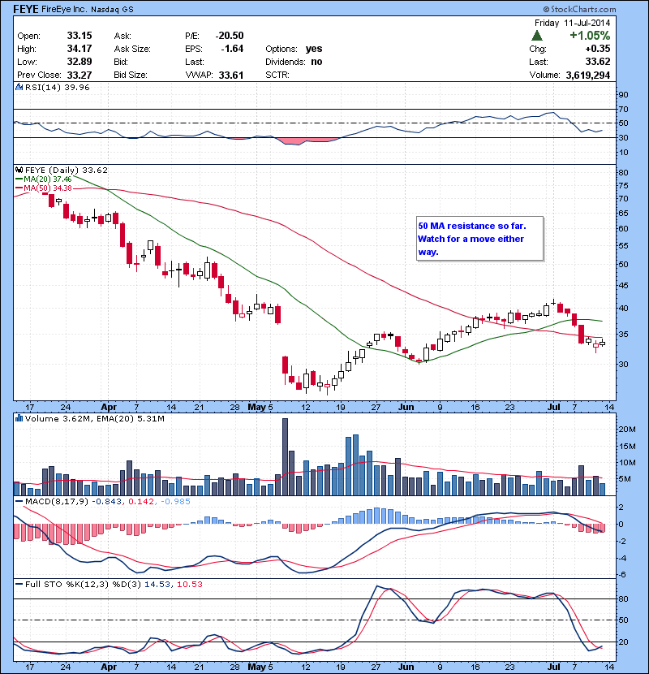649x674 pixels.
Task: Click the last candlestick on the price chart
Action: (x=602, y=343)
